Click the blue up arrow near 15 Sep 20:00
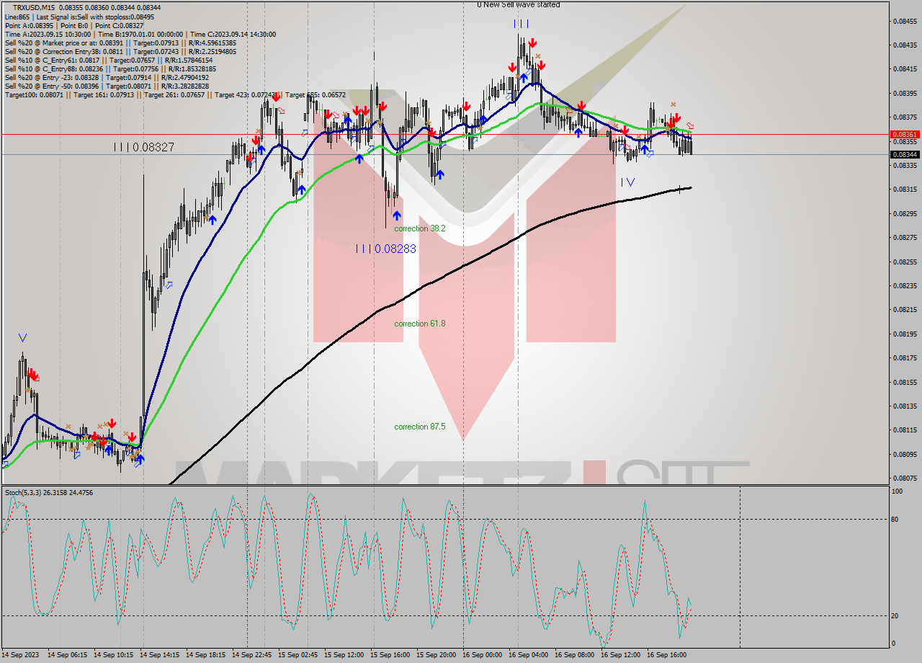The width and height of the screenshot is (922, 663). click(x=441, y=173)
